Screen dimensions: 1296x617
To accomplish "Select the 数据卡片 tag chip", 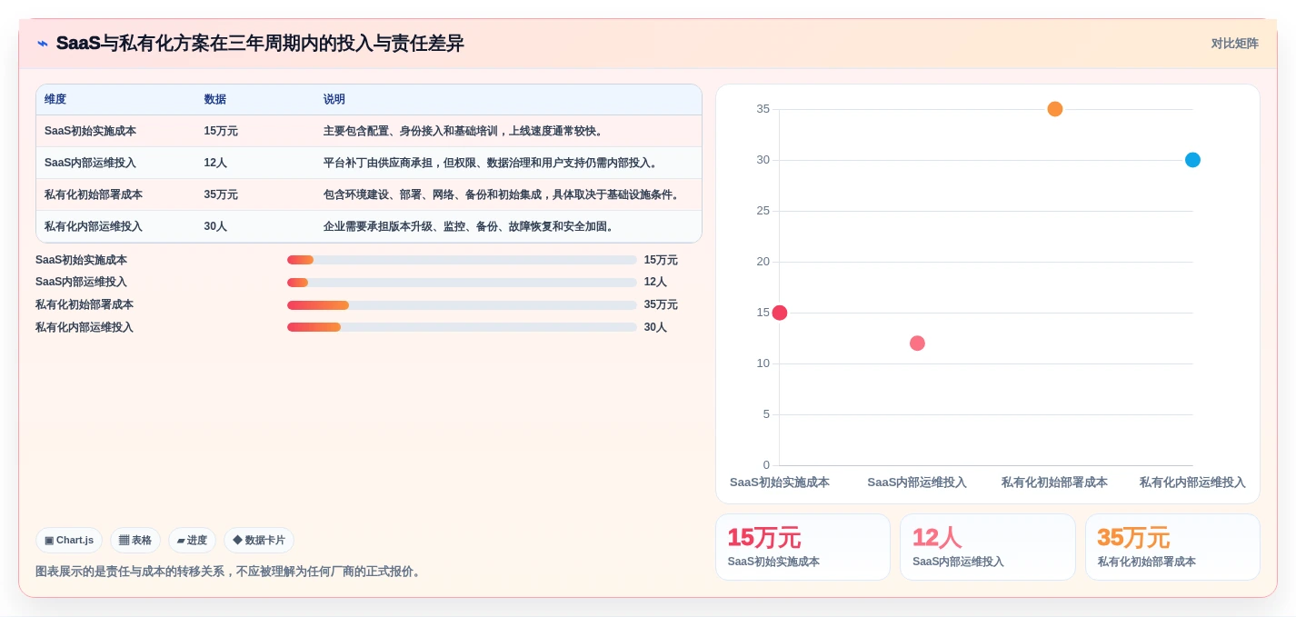I will (x=259, y=540).
